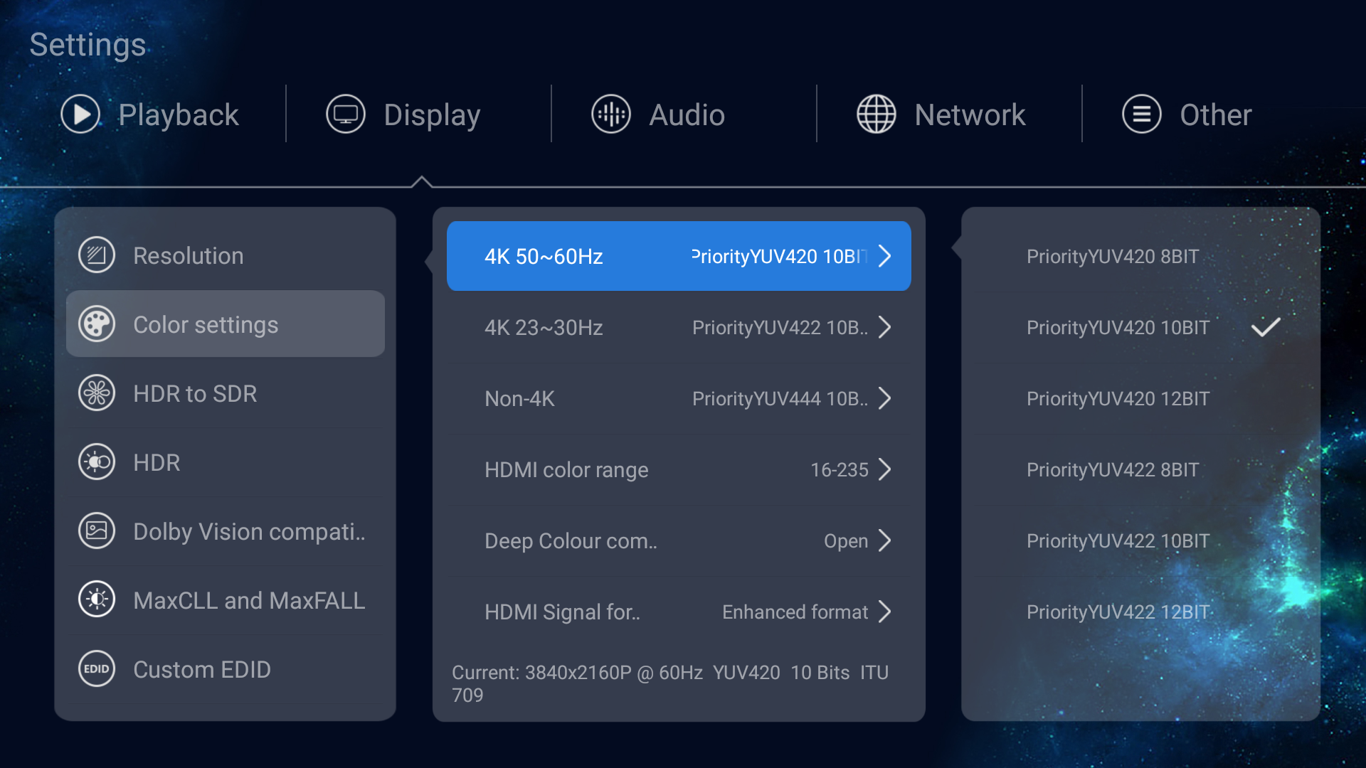Choose PriorityYUV420 8BIT option
Screen dimensions: 1366x768
point(1140,256)
